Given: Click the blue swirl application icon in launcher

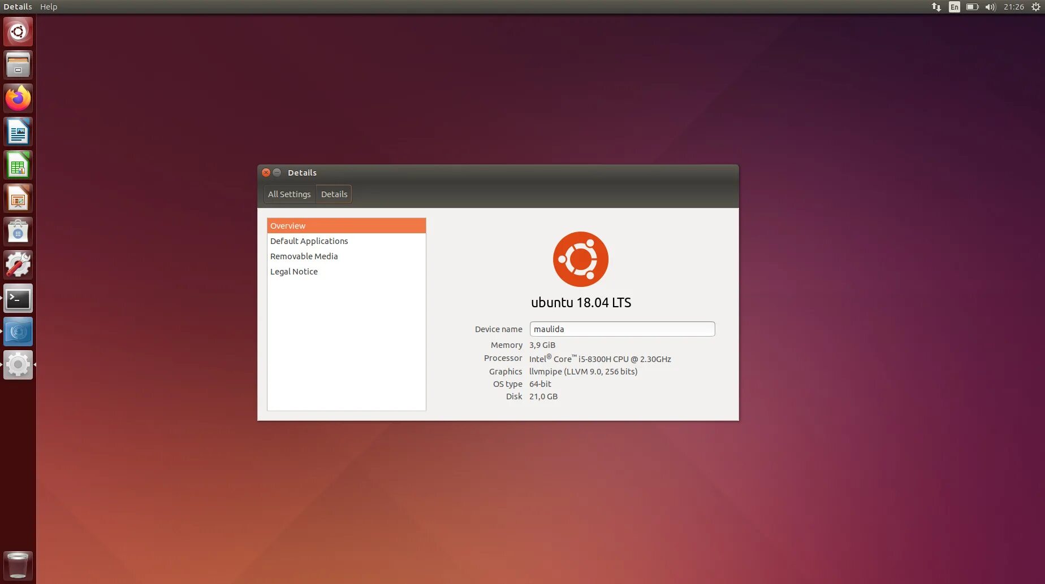Looking at the screenshot, I should [18, 332].
